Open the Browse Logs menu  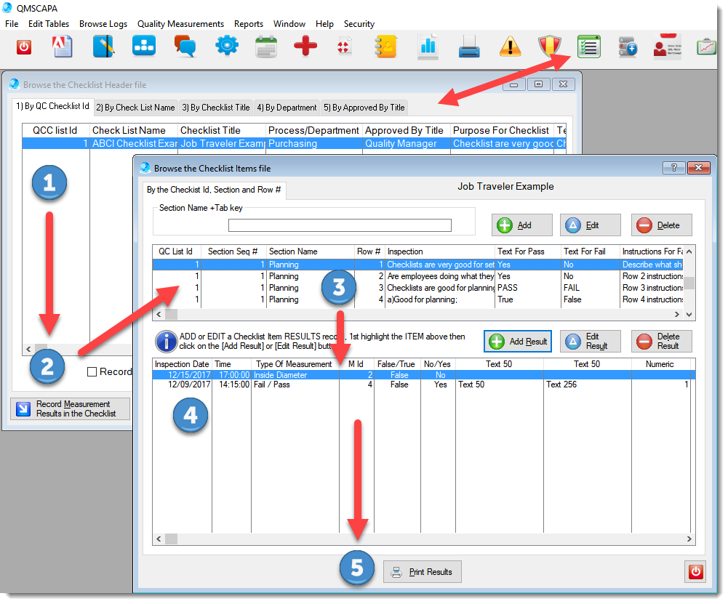point(103,24)
